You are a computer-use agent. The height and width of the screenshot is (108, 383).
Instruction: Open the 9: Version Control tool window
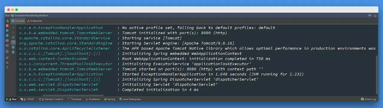point(51,99)
